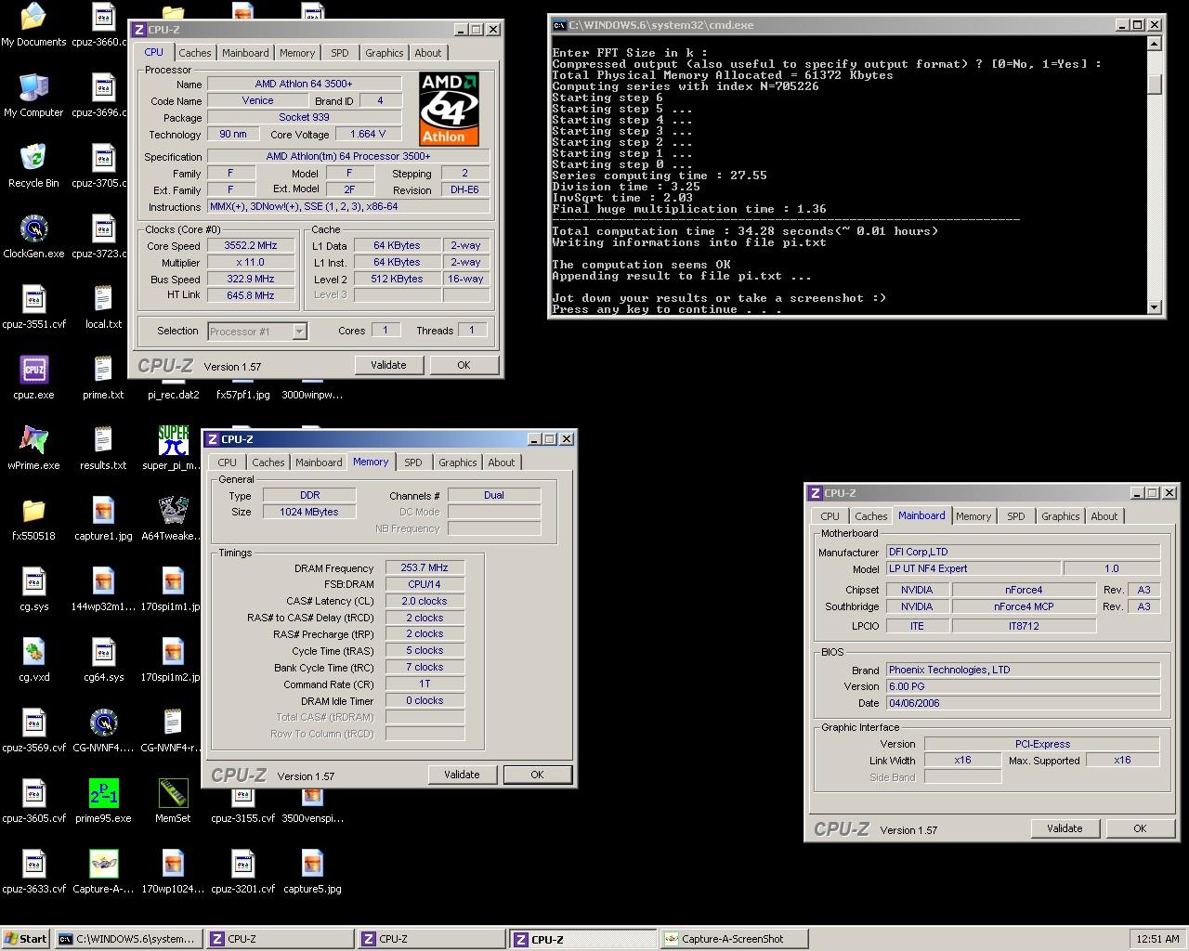Click OK in the Mainboard window
The height and width of the screenshot is (951, 1189).
1140,828
